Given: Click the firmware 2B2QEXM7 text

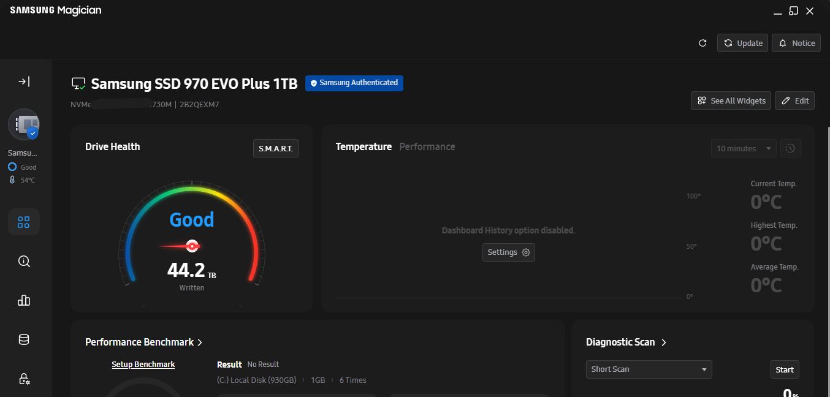Looking at the screenshot, I should [x=199, y=105].
